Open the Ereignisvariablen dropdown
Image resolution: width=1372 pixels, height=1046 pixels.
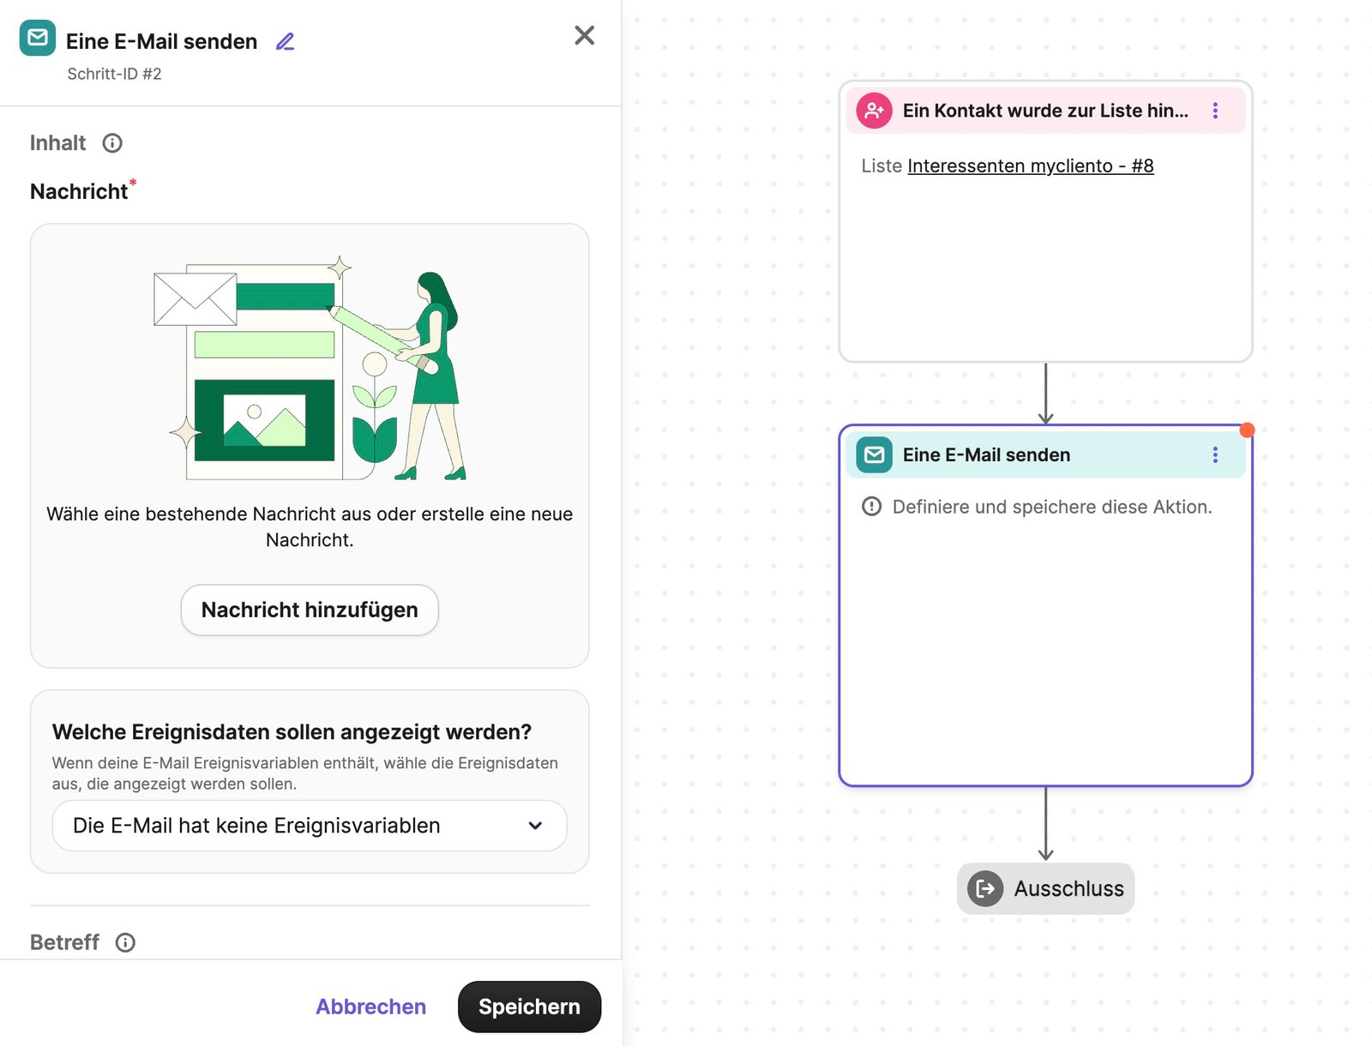[x=310, y=826]
